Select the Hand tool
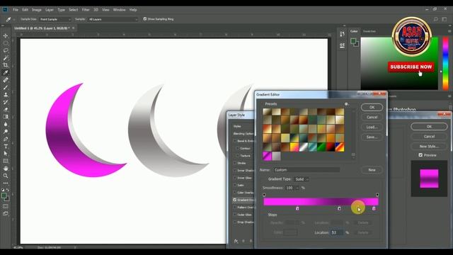The image size is (453, 255). pyautogui.click(x=6, y=169)
